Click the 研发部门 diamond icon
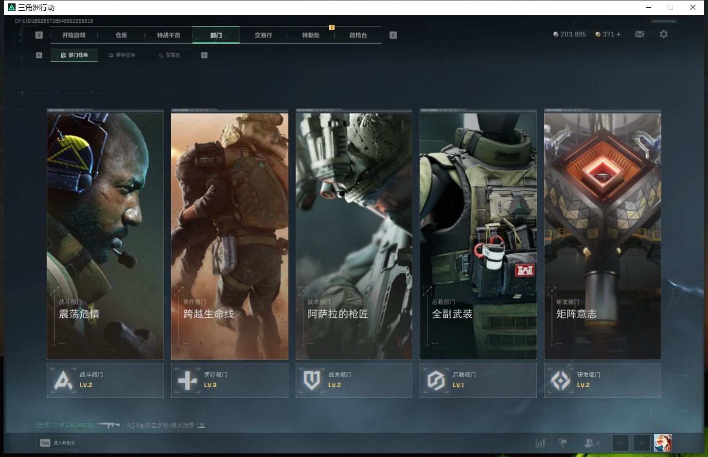The width and height of the screenshot is (708, 457). [561, 380]
